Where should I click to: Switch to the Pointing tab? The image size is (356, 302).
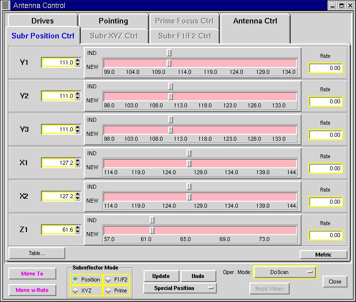(113, 20)
